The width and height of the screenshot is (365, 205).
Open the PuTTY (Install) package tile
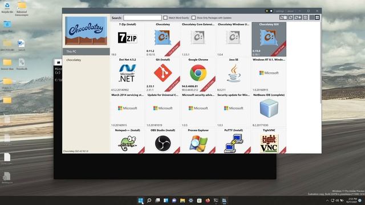coord(233,141)
